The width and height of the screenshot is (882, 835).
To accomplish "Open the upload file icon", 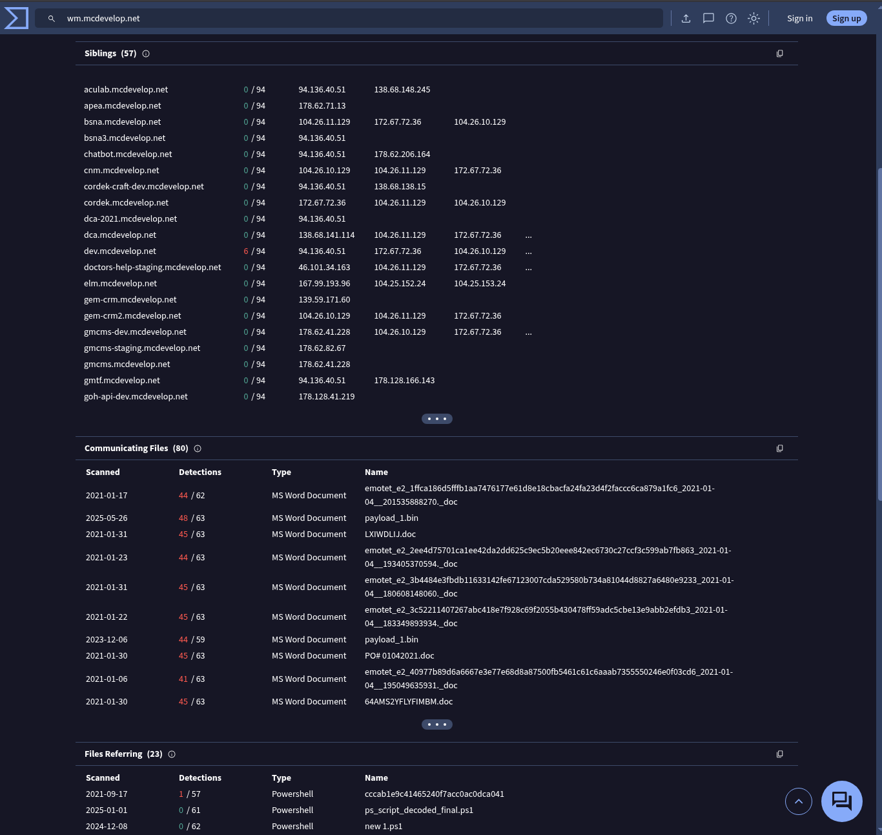I will click(x=686, y=19).
